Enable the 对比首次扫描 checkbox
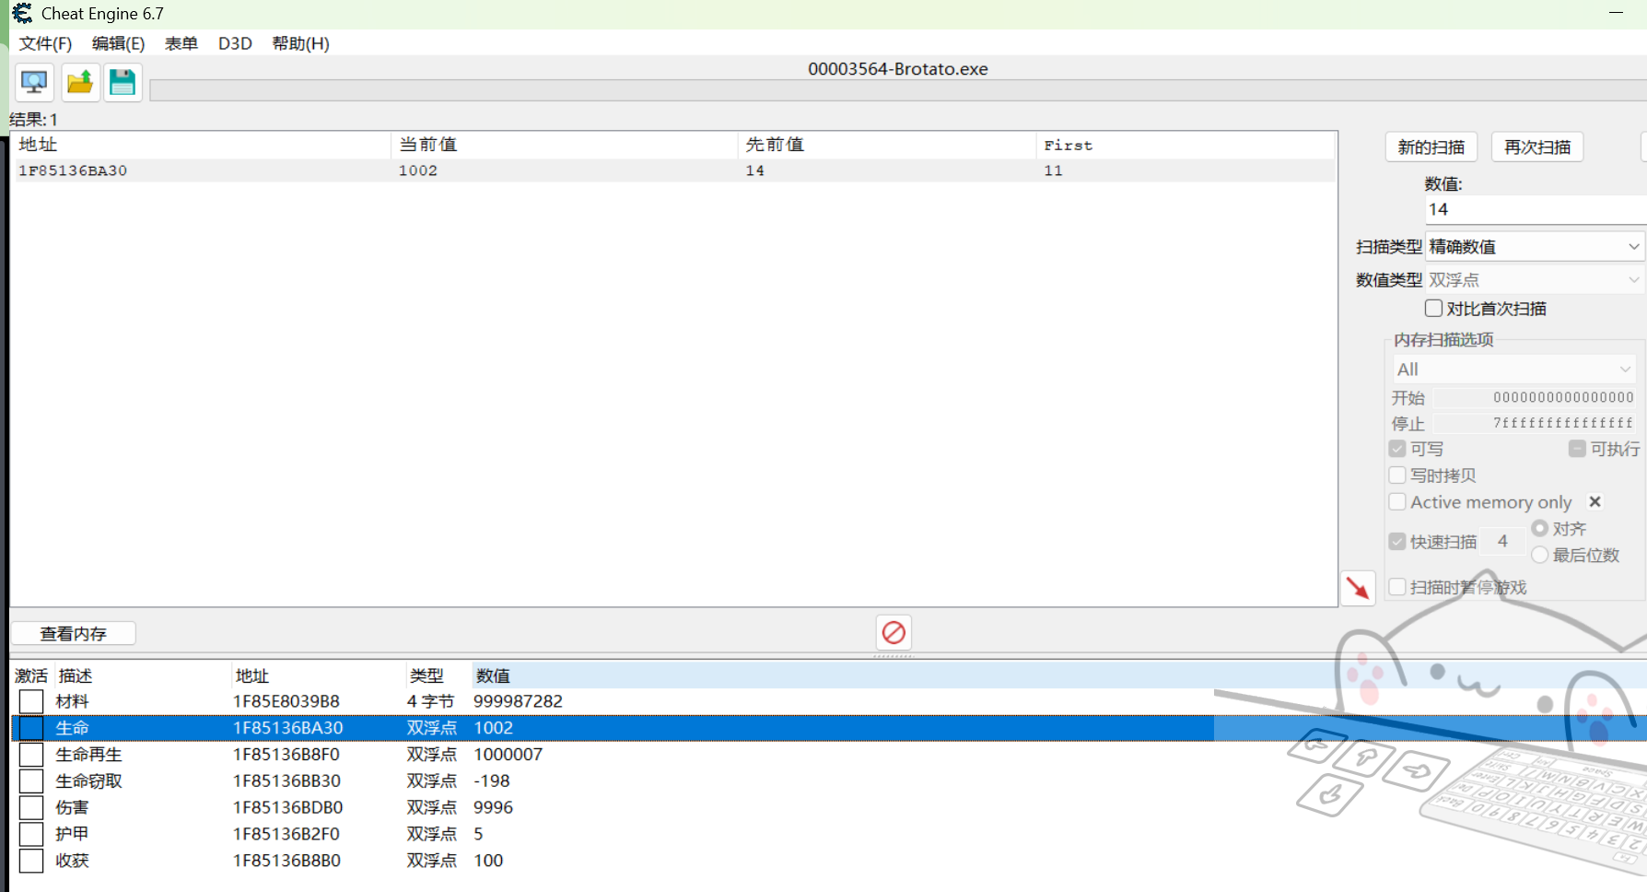 tap(1433, 309)
